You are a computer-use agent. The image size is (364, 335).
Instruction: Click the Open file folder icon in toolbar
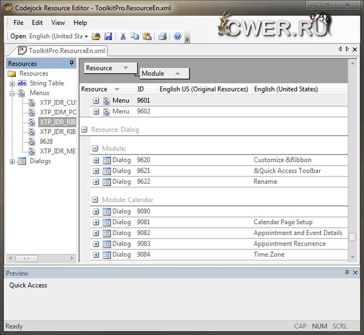coord(96,36)
